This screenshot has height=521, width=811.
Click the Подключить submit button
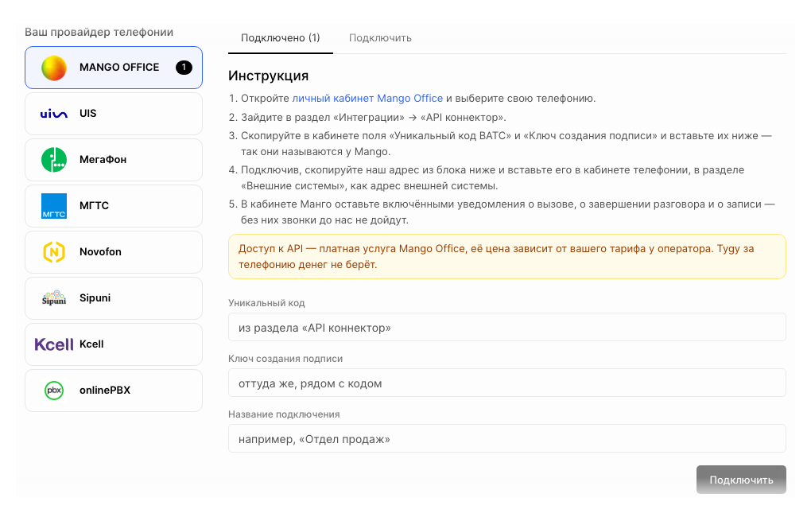click(741, 480)
